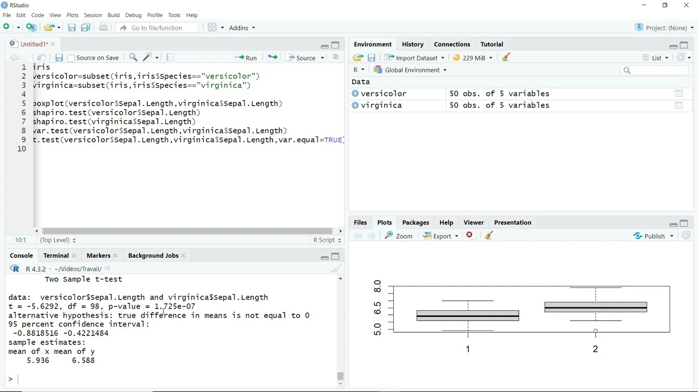Image resolution: width=698 pixels, height=392 pixels.
Task: Refresh the current plot icon
Action: (x=686, y=236)
